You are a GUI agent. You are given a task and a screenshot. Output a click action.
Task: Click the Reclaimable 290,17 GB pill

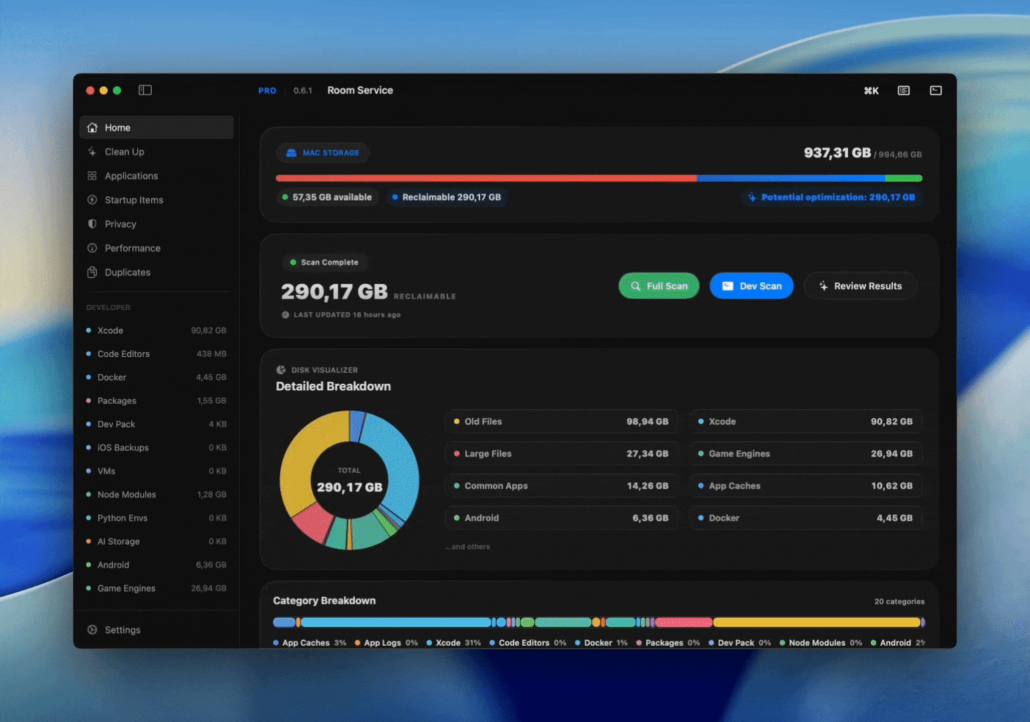(446, 197)
